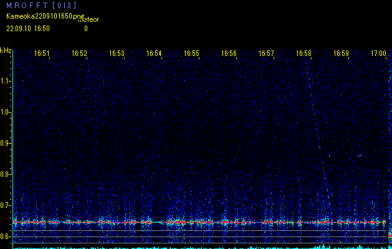Viewport: 392px width, 249px height.
Task: Click the 16:58 time marker
Action: click(304, 54)
